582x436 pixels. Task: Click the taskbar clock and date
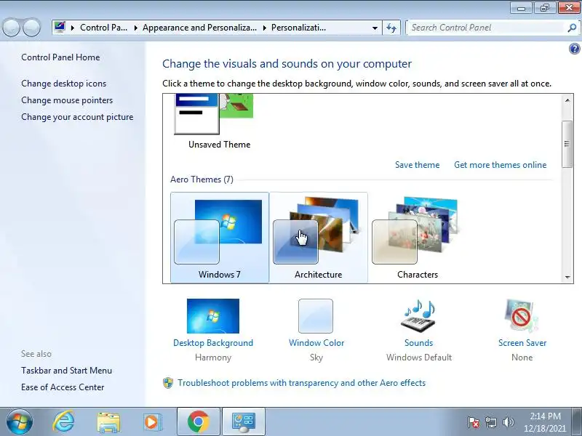pos(545,422)
